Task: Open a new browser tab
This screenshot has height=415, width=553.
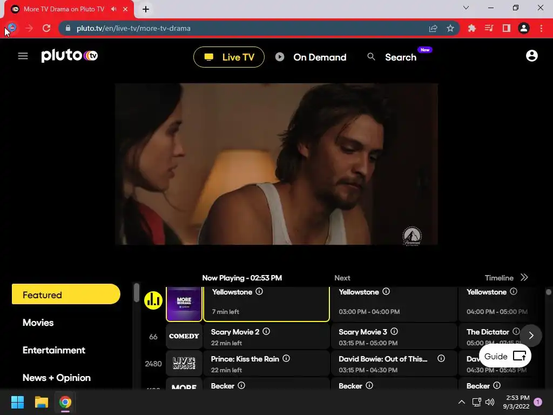Action: (146, 9)
